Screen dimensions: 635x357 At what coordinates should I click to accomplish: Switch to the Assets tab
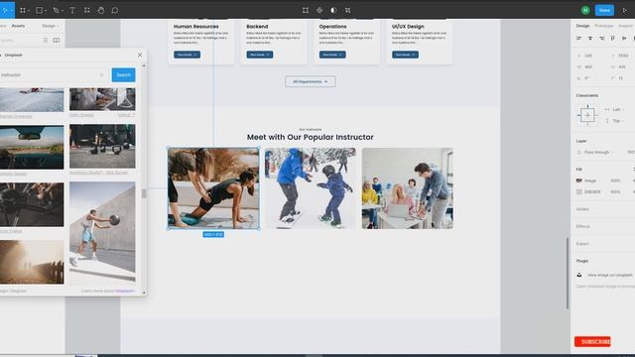click(x=18, y=26)
